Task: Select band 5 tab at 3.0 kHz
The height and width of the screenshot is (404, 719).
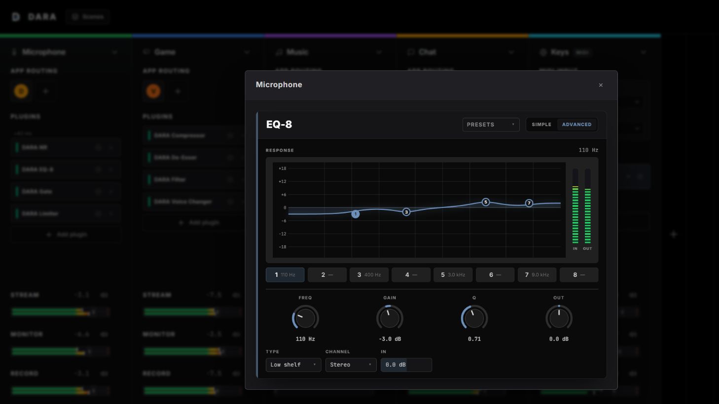Action: (x=453, y=275)
